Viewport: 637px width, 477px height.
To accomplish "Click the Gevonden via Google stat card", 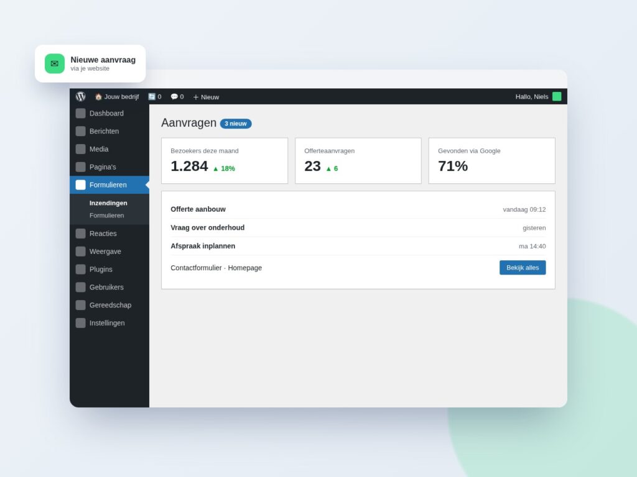I will 492,161.
